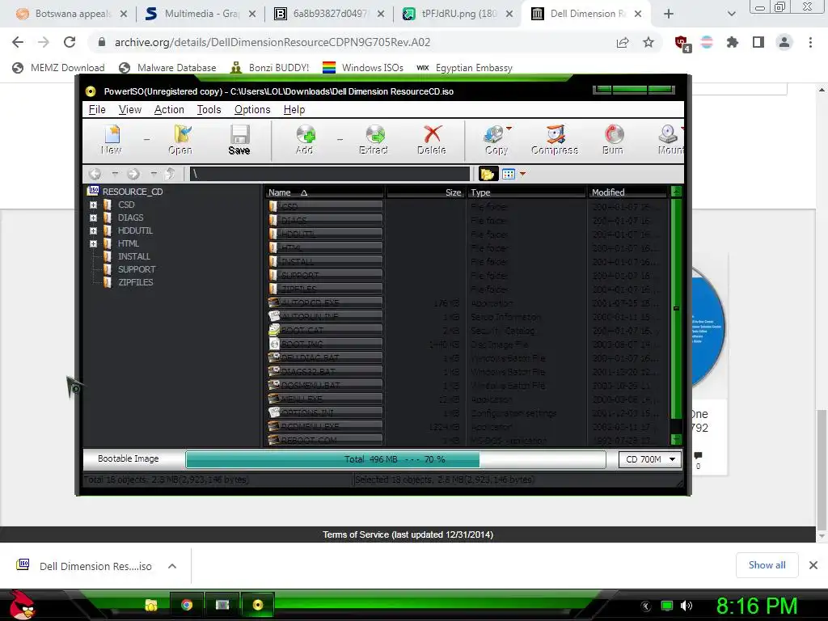Select DOSMENU.BAT in the file list
The height and width of the screenshot is (621, 828).
[325, 386]
